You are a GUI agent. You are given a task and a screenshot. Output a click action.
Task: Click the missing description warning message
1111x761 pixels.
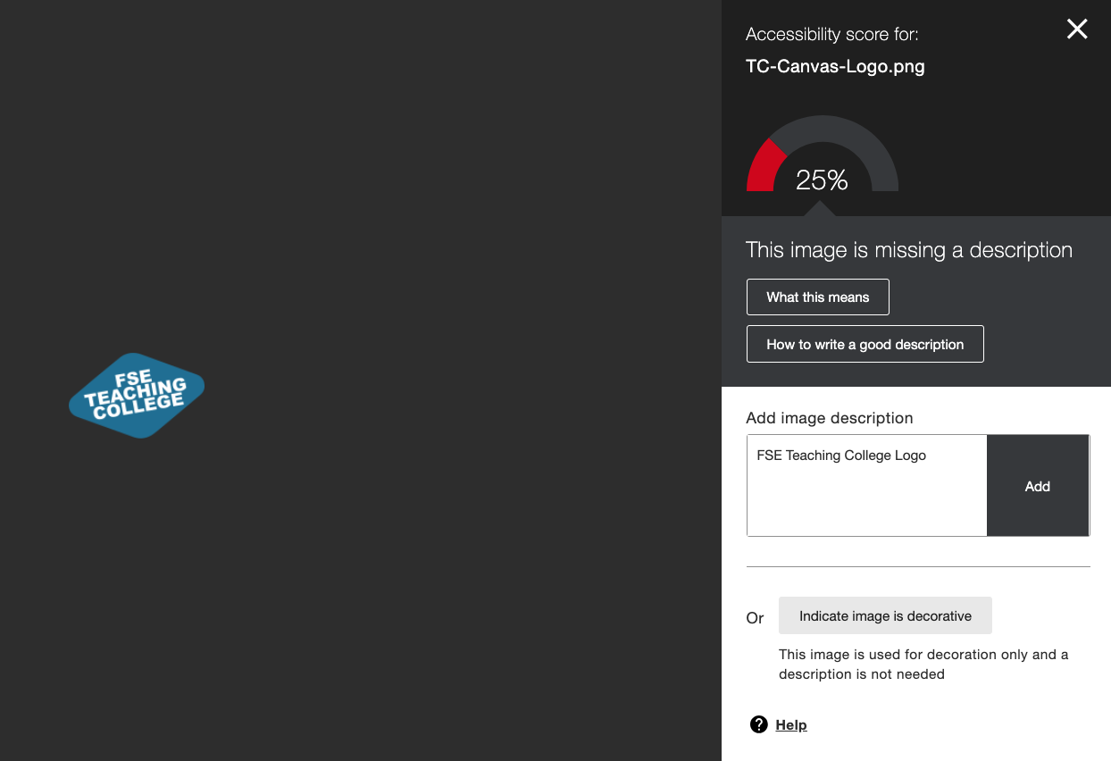(x=909, y=250)
